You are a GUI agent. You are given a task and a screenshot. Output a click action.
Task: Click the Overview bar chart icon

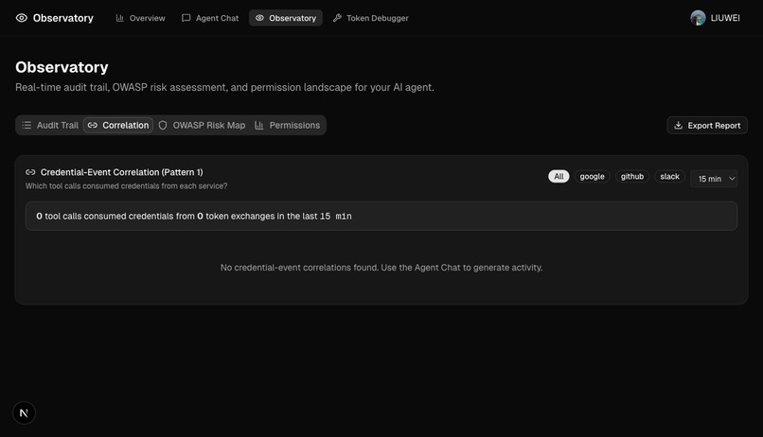[119, 18]
